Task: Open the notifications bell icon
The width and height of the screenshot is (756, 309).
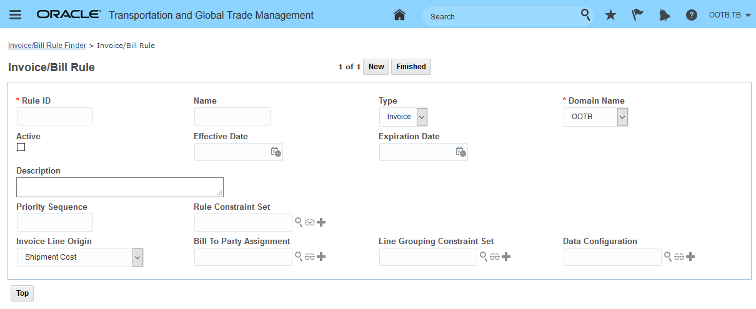Action: [x=664, y=15]
